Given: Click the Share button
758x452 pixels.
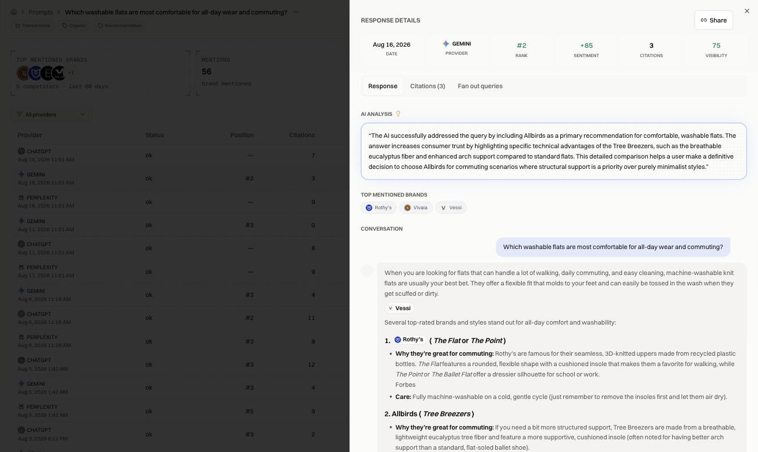Looking at the screenshot, I should [714, 20].
